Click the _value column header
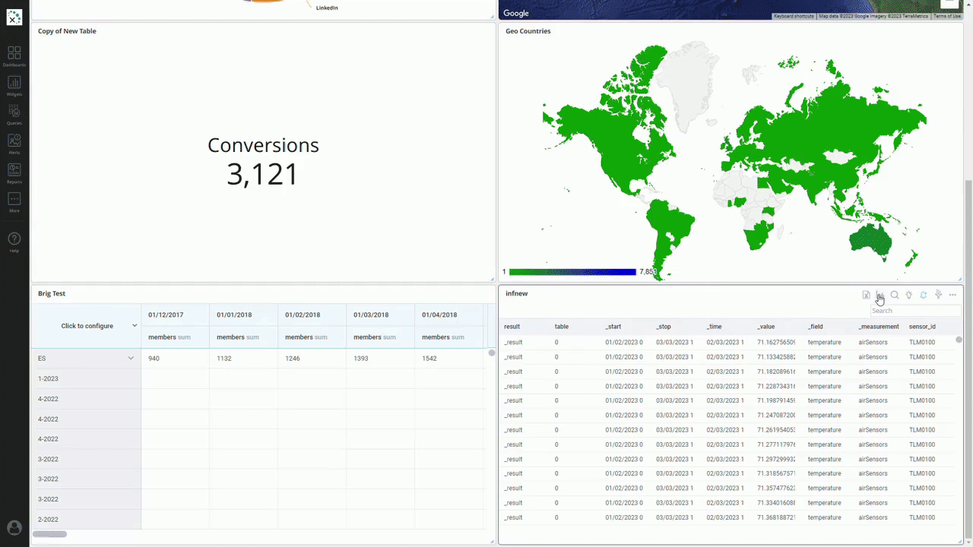The height and width of the screenshot is (547, 973). coord(765,327)
